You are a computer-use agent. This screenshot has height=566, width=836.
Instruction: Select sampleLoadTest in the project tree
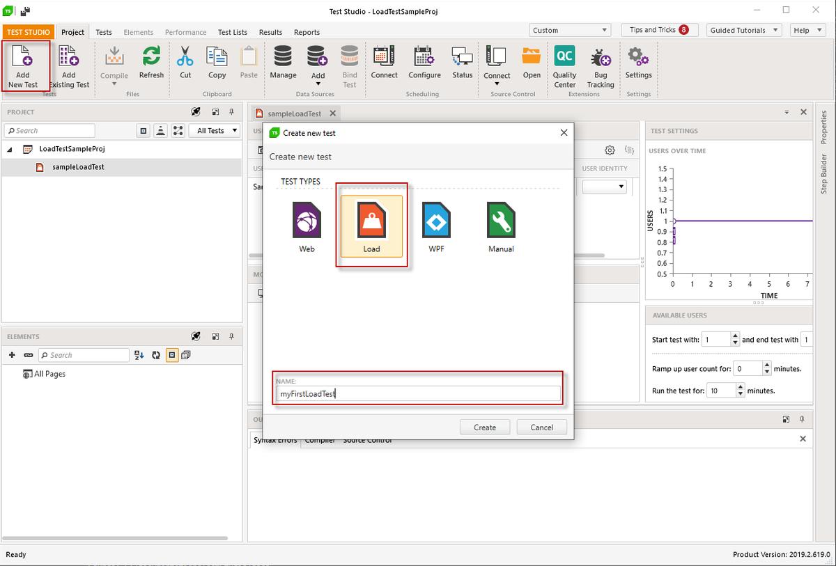[78, 167]
